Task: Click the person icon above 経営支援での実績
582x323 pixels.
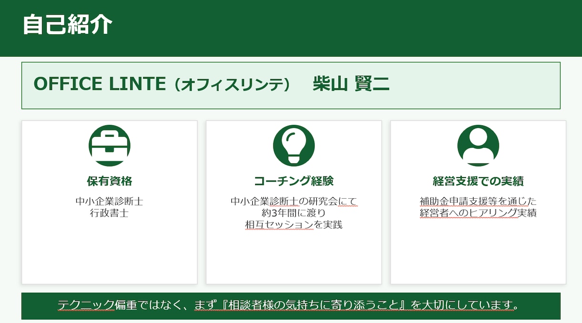Action: [478, 146]
